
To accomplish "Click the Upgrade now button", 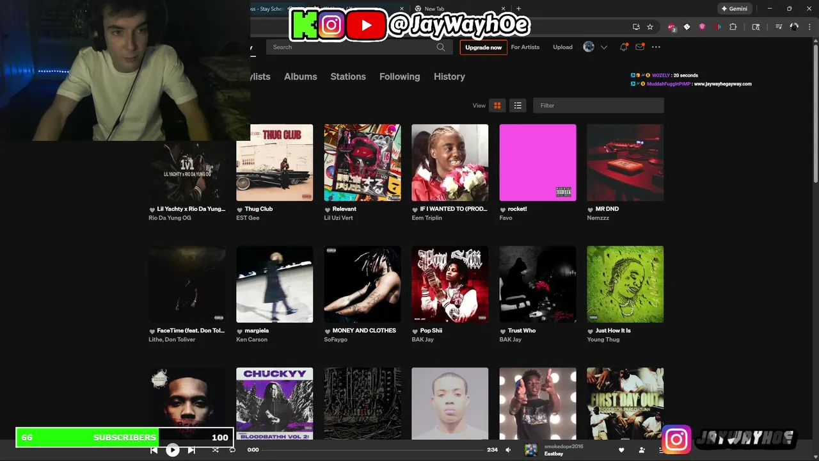I will click(x=483, y=47).
